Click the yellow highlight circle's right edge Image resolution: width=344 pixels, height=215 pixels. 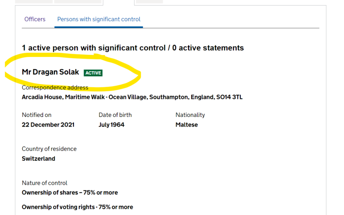pyautogui.click(x=139, y=73)
